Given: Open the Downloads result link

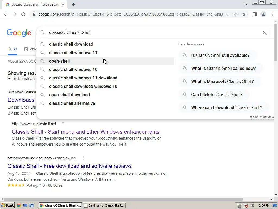Looking at the screenshot, I should pyautogui.click(x=21, y=100).
